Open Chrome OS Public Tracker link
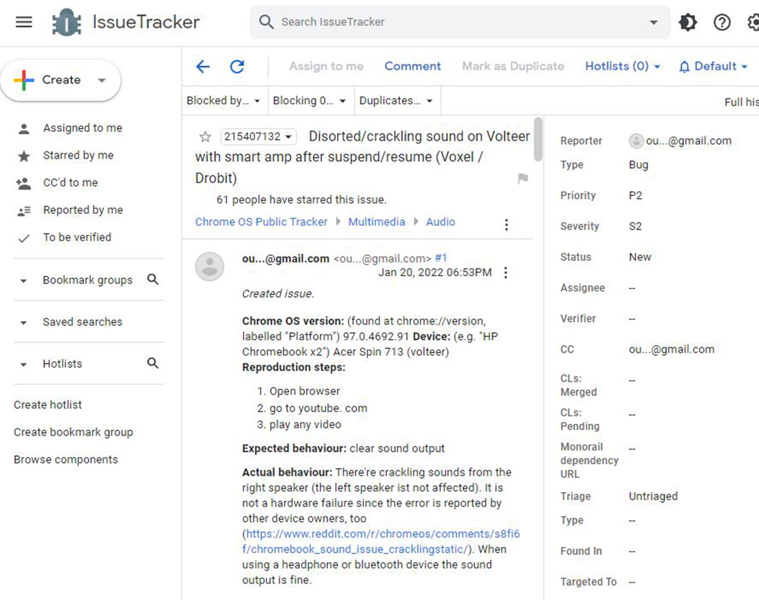Image resolution: width=759 pixels, height=600 pixels. click(261, 221)
